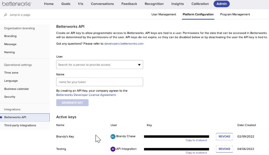Switch to the User Management tab
The height and width of the screenshot is (155, 269).
[164, 14]
